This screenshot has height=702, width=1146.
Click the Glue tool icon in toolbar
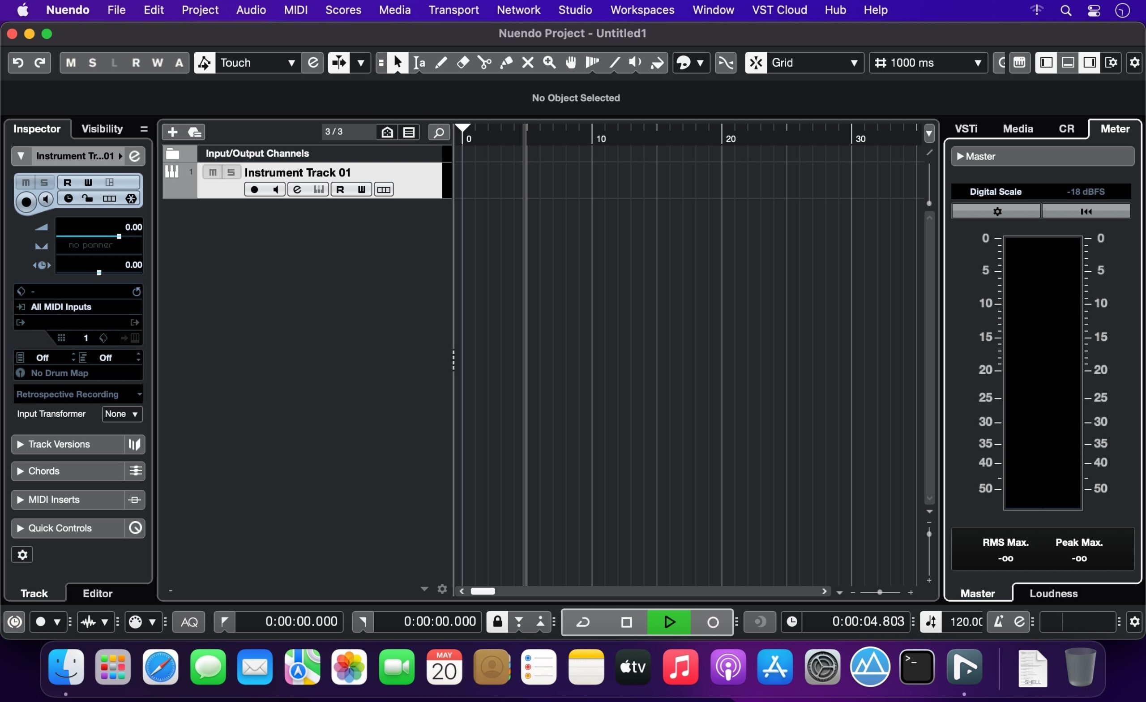[x=506, y=63]
